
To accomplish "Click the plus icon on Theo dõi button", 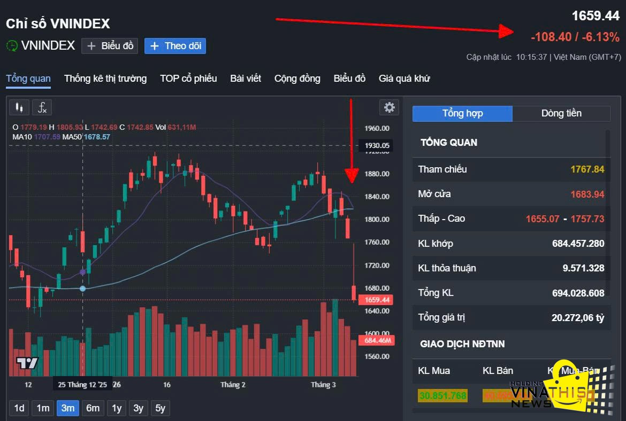I will coord(155,46).
